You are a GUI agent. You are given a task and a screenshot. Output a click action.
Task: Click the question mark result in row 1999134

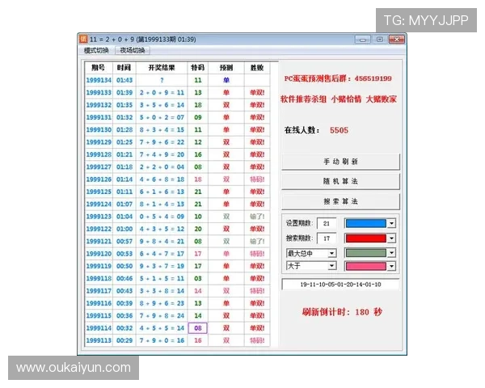pyautogui.click(x=162, y=80)
